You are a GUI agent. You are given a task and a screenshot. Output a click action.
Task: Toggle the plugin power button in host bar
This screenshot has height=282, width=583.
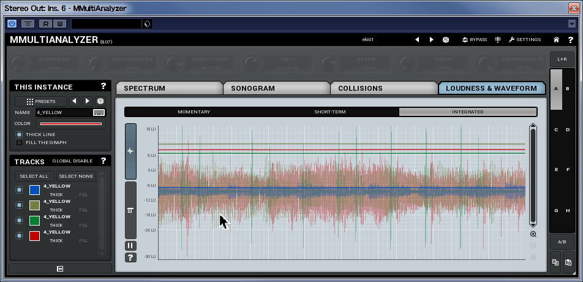[12, 24]
